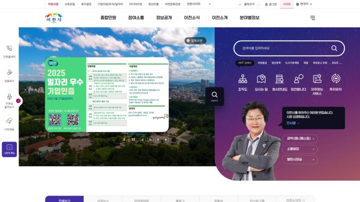Select the 시정뉴스 tab
Viewport: 360px width, 202px height.
coord(103,200)
